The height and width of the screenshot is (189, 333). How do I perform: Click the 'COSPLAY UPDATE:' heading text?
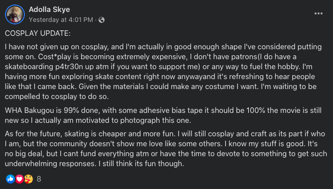pos(38,33)
